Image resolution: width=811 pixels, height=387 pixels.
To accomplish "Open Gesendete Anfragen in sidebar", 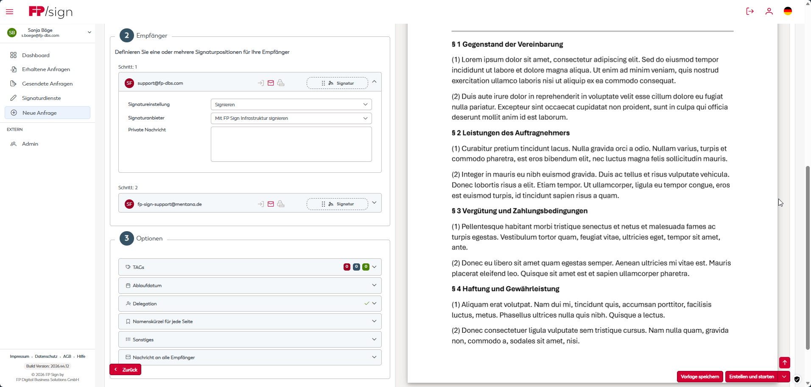I will click(x=48, y=84).
